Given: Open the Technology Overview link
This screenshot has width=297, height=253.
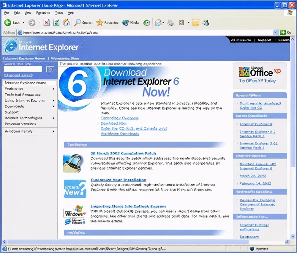Looking at the screenshot, I should [x=119, y=118].
